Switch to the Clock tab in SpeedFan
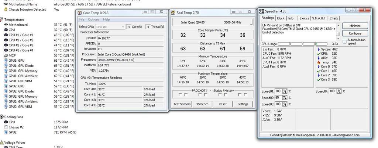 click(281, 18)
